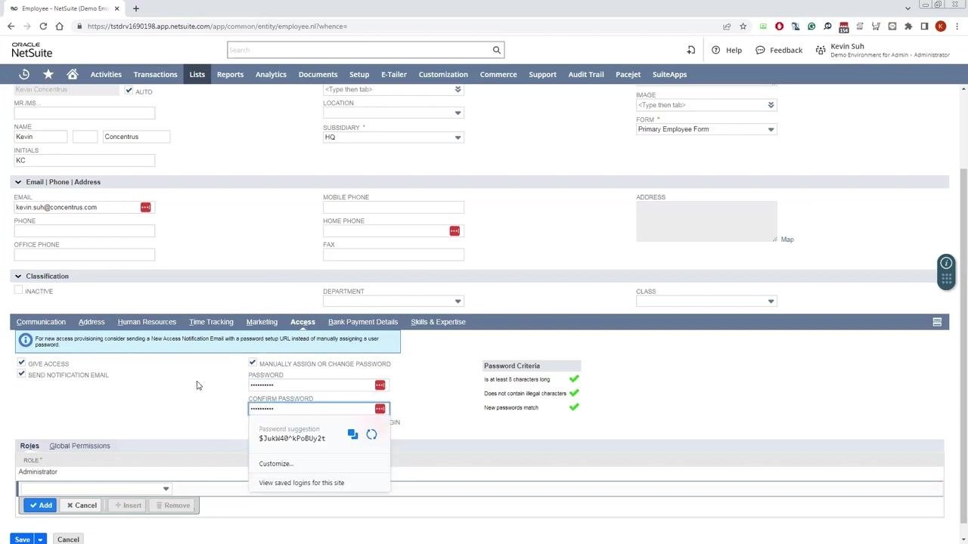Click the Add role button
Viewport: 968px width, 544px height.
click(x=40, y=505)
